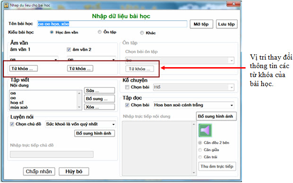
Task: Select 'Căn trái' alignment radio
Action: coord(200,157)
